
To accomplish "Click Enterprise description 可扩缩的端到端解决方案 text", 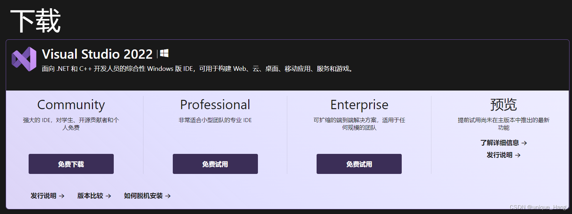I will tap(359, 124).
